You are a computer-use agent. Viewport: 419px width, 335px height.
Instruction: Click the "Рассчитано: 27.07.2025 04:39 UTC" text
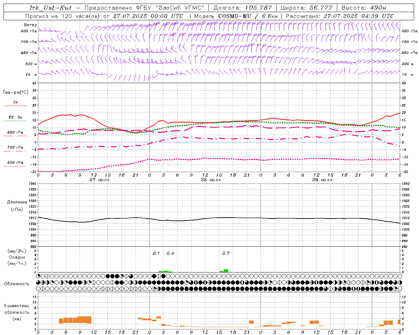coord(340,16)
